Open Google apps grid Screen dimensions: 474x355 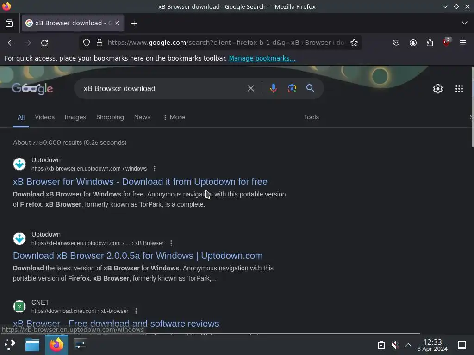point(459,89)
